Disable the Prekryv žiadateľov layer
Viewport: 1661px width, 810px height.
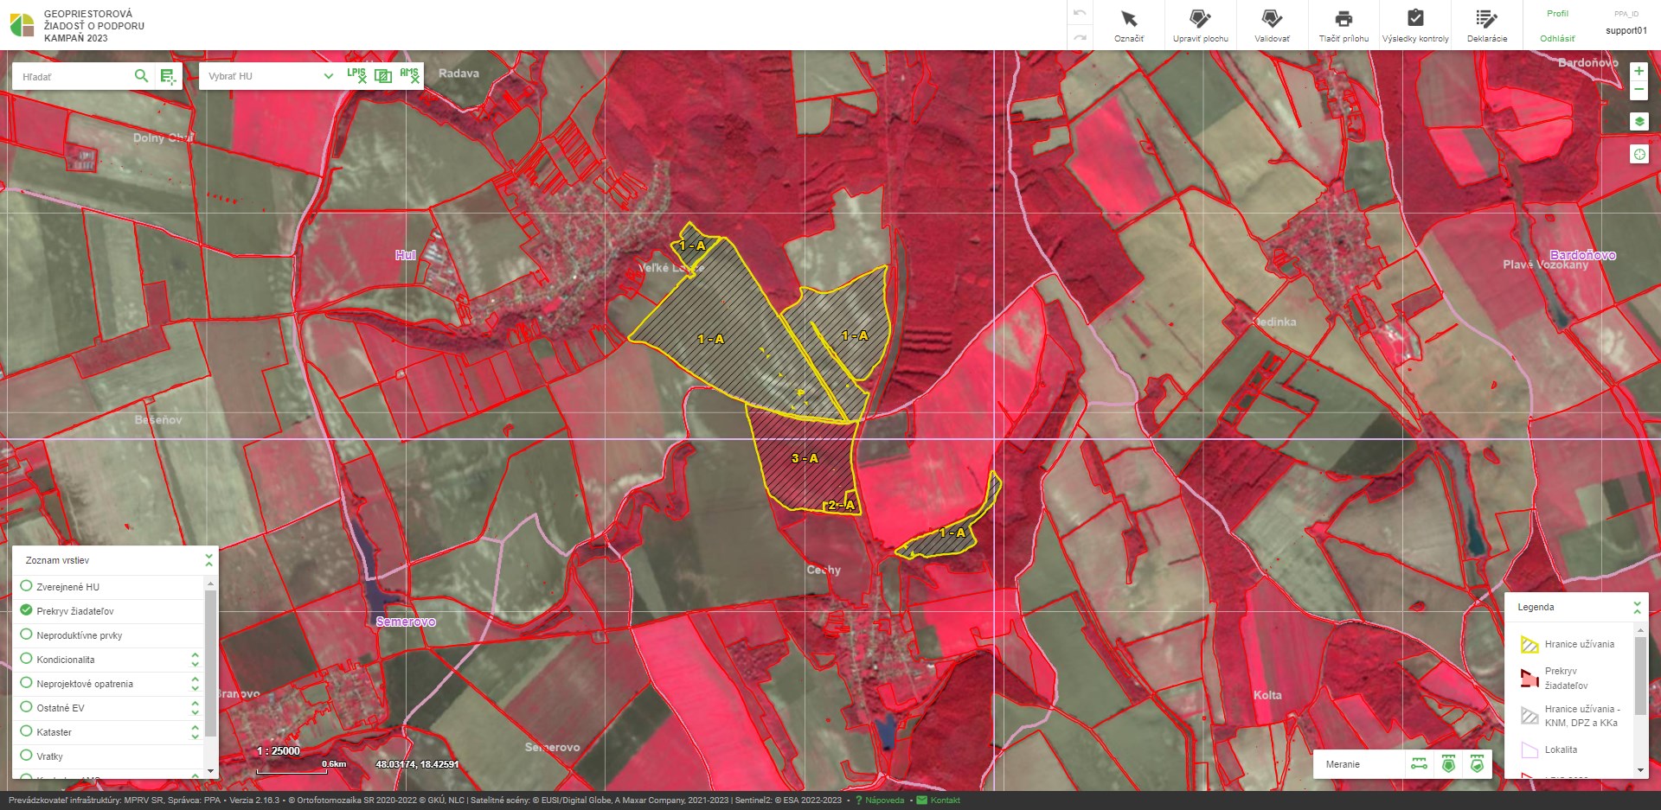[26, 610]
